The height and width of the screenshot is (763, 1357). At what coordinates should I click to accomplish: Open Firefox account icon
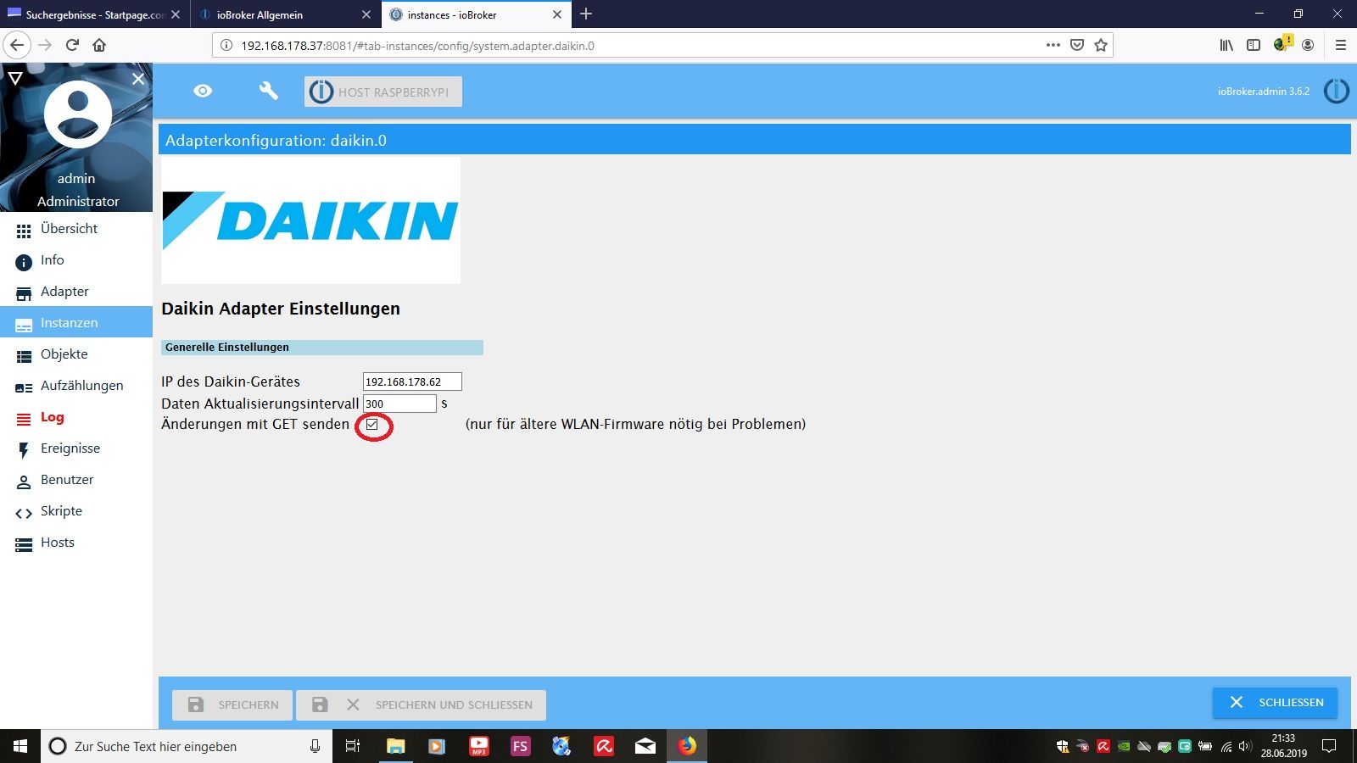click(x=1308, y=45)
